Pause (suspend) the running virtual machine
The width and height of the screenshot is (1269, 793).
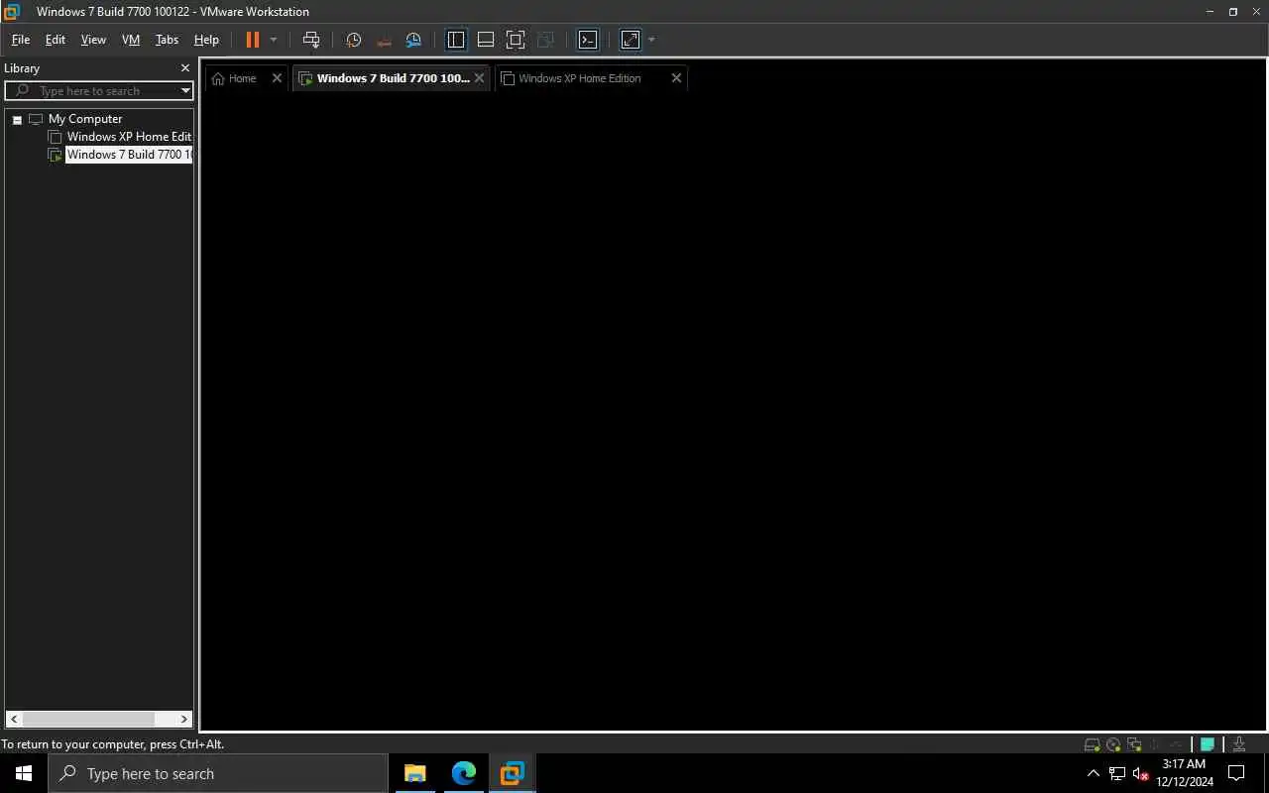[x=252, y=40]
